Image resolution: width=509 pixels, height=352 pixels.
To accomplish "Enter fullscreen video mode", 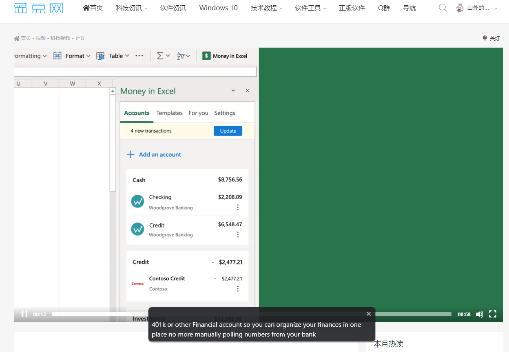I will click(493, 314).
